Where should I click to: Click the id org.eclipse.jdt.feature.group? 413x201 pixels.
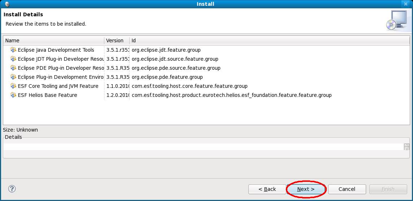pyautogui.click(x=166, y=50)
